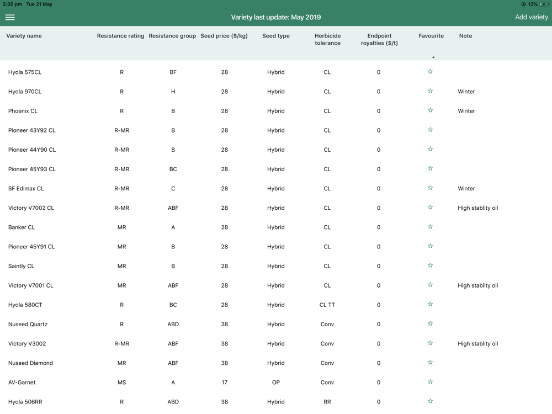This screenshot has width=552, height=414.
Task: Select Pioneer 44Y90 CL name
Action: (32, 150)
